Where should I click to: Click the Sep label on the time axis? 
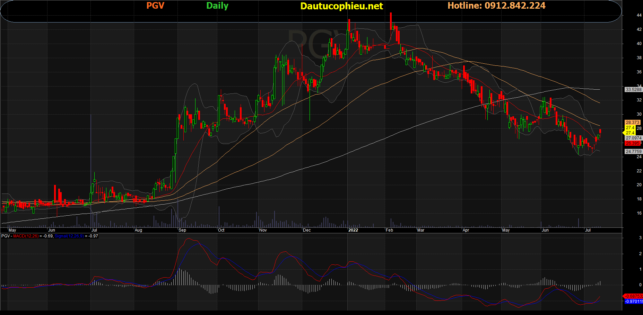click(182, 230)
